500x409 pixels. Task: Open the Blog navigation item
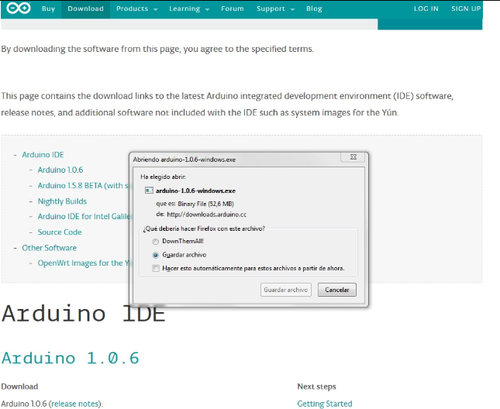[x=314, y=9]
